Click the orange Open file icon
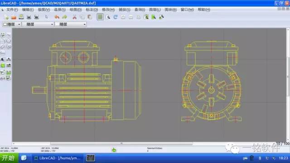290x163 pixels. [14, 17]
